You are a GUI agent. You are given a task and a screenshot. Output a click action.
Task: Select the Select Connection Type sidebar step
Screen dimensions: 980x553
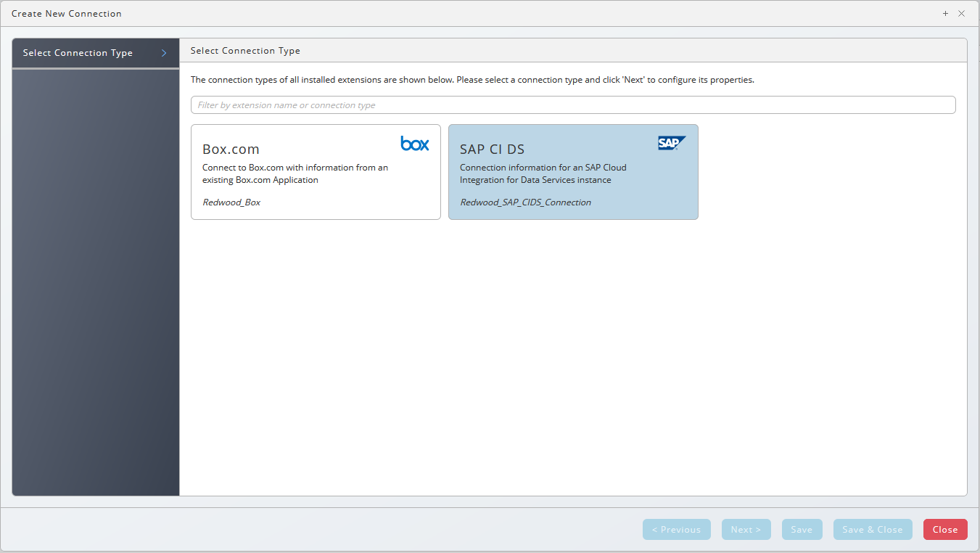coord(96,53)
